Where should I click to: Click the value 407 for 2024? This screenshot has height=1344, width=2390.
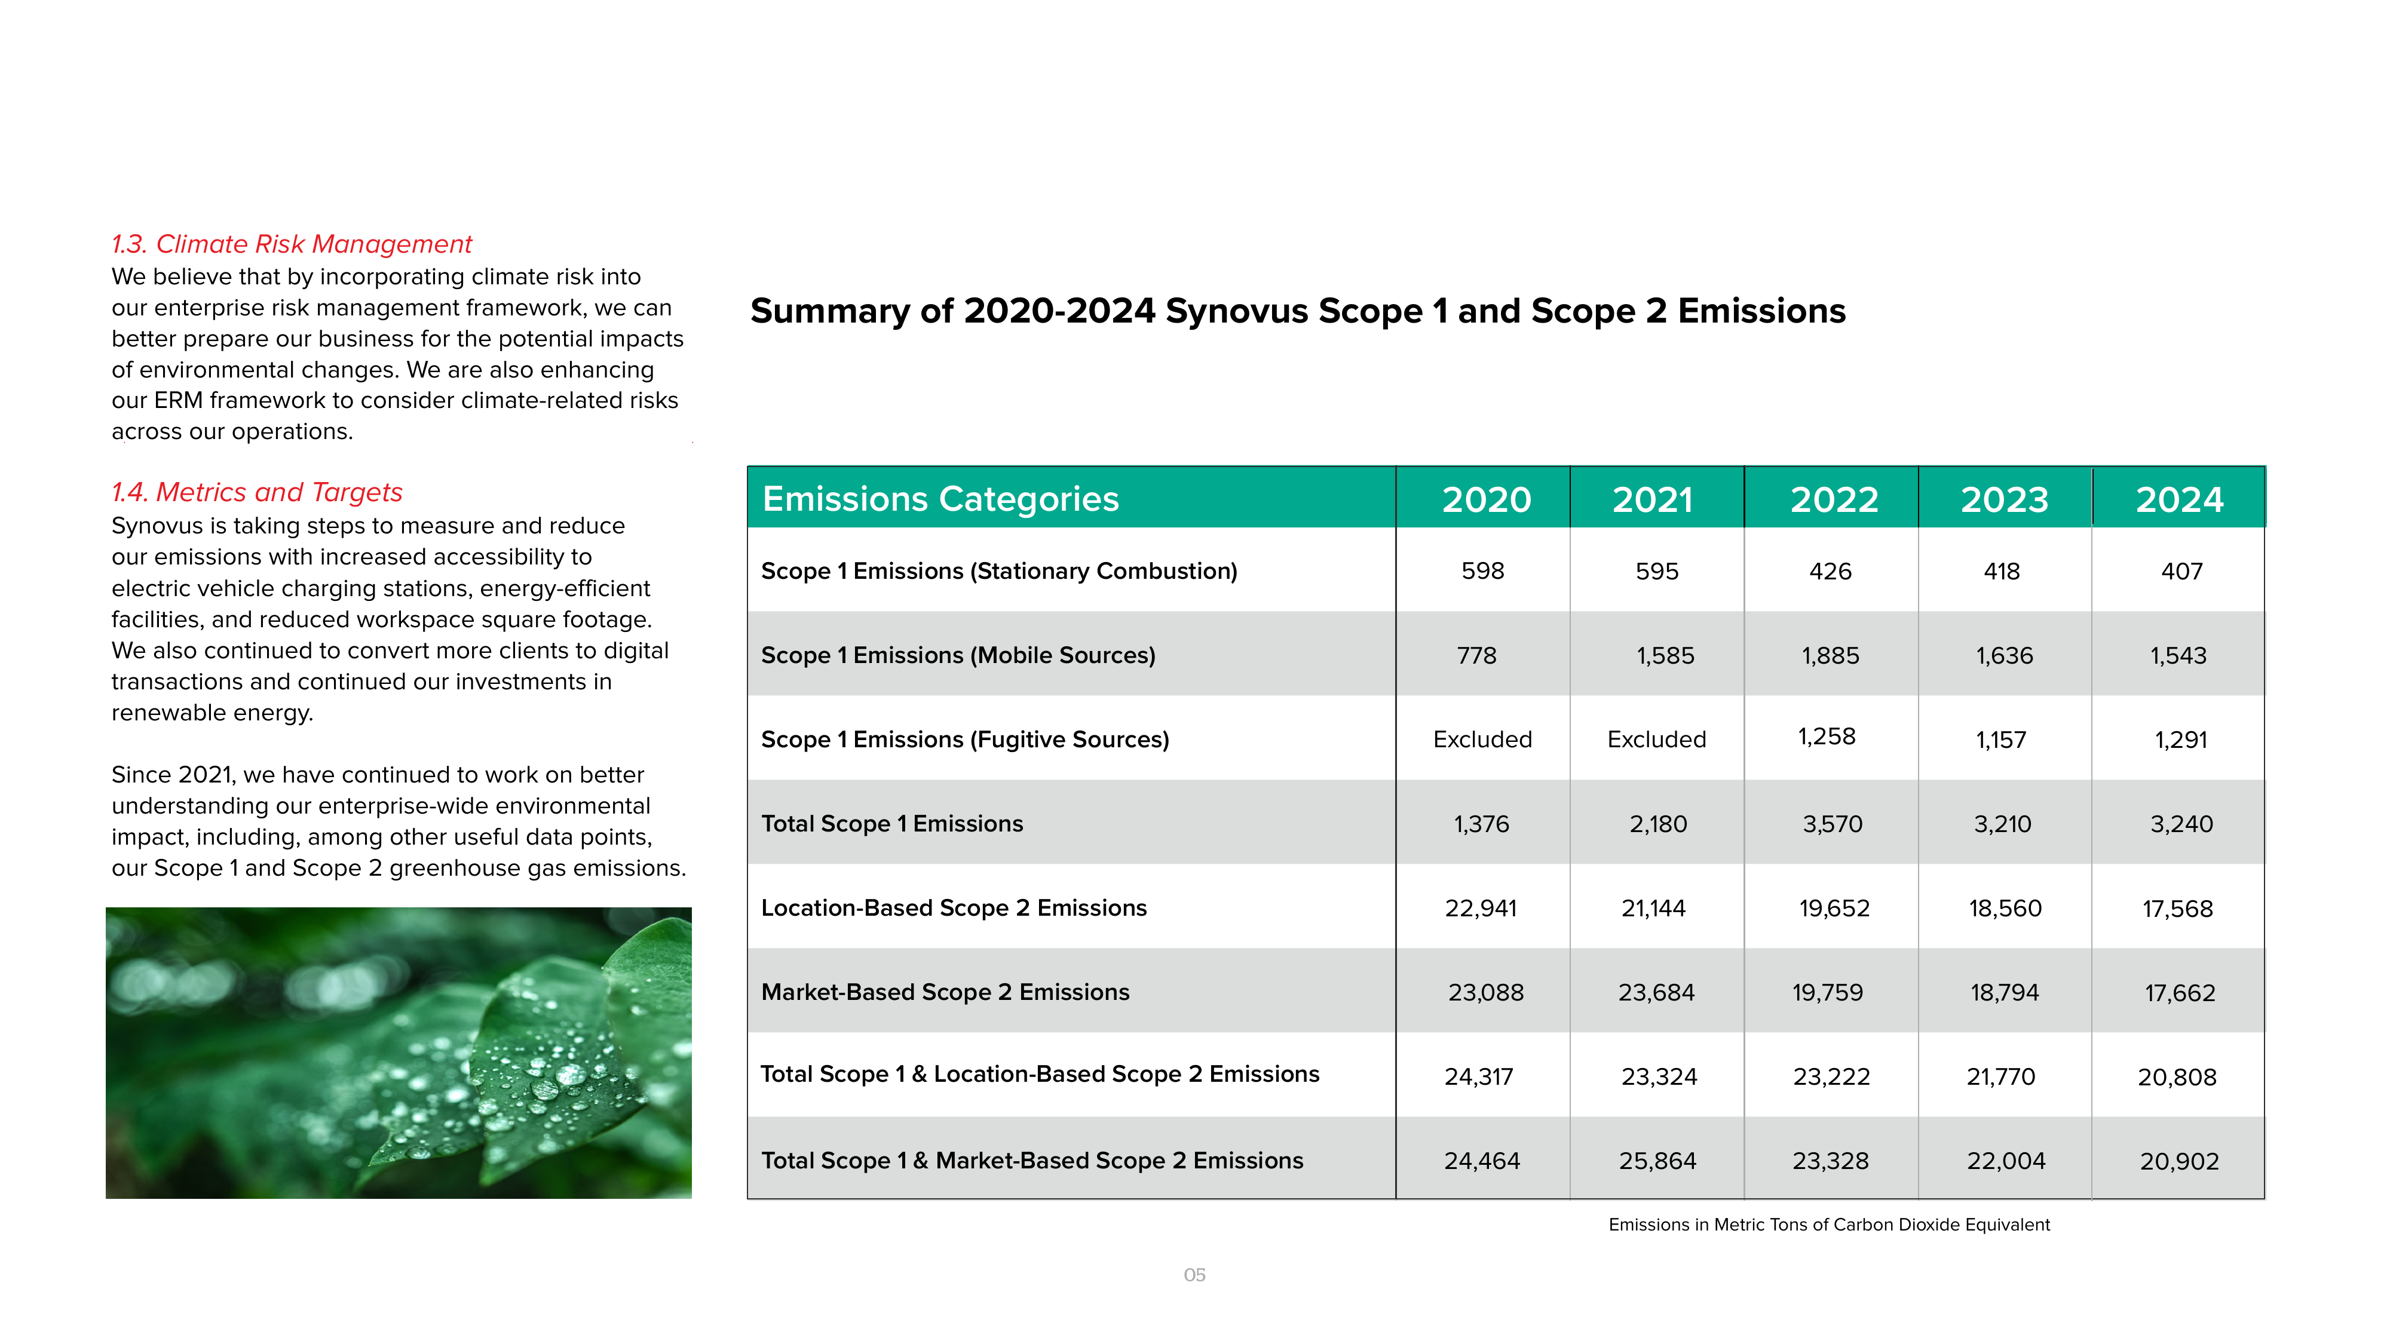coord(2181,572)
